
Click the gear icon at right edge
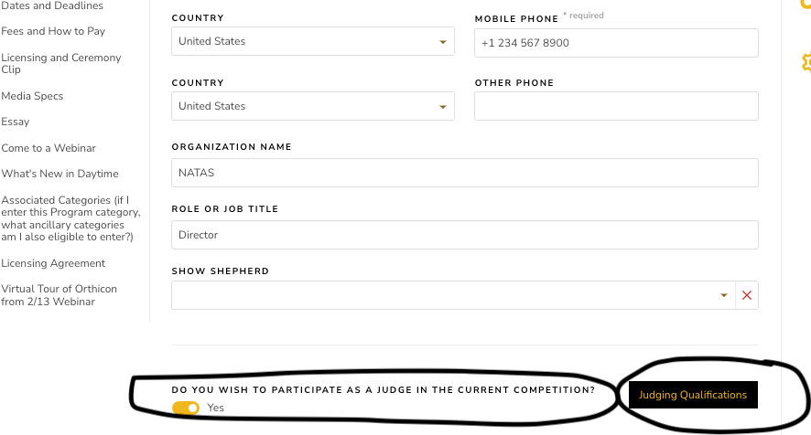pyautogui.click(x=806, y=62)
